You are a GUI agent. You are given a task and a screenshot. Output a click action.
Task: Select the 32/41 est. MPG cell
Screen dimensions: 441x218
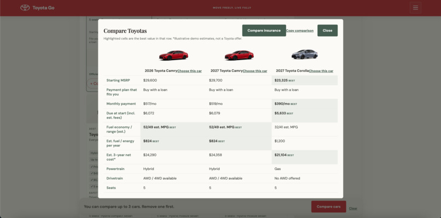[x=305, y=129]
